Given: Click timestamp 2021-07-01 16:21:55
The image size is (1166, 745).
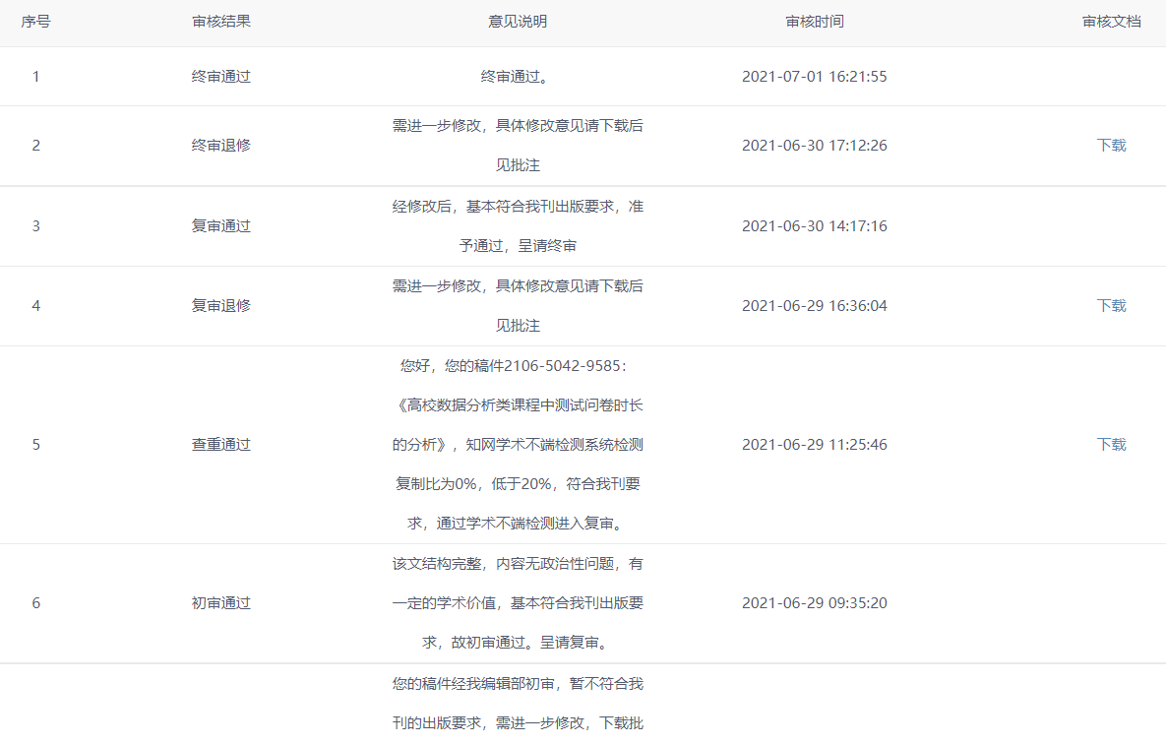Looking at the screenshot, I should tap(814, 77).
